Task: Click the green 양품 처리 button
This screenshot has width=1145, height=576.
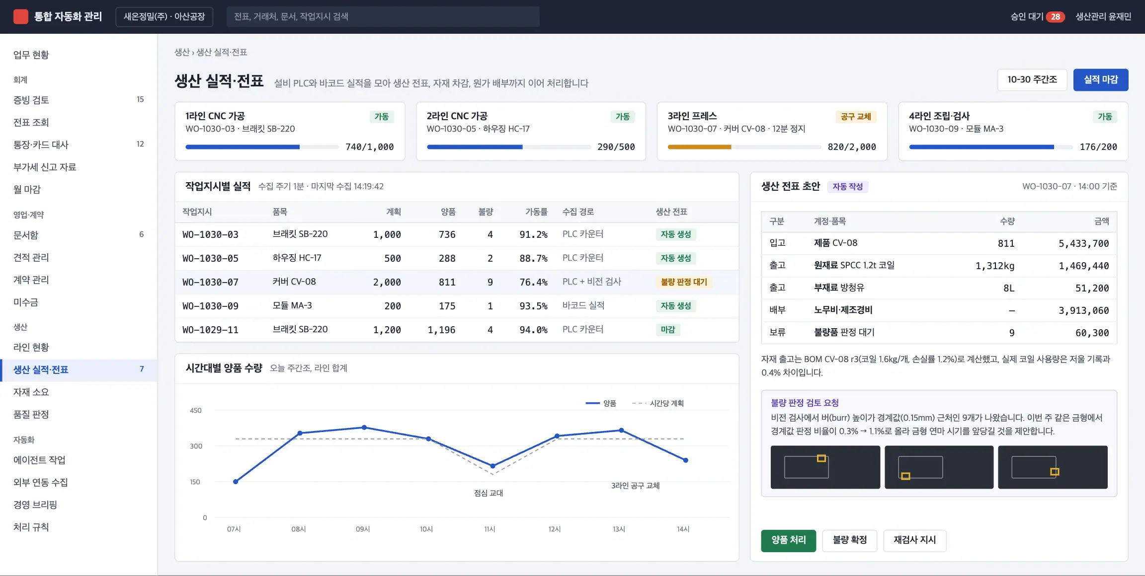Action: 788,540
